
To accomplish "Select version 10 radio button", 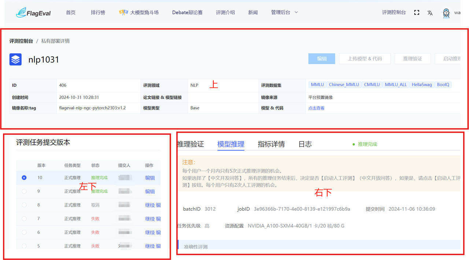I will (24, 178).
